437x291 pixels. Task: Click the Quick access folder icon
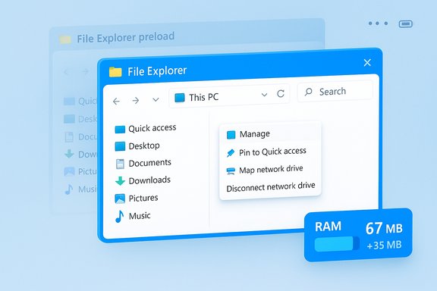(120, 130)
